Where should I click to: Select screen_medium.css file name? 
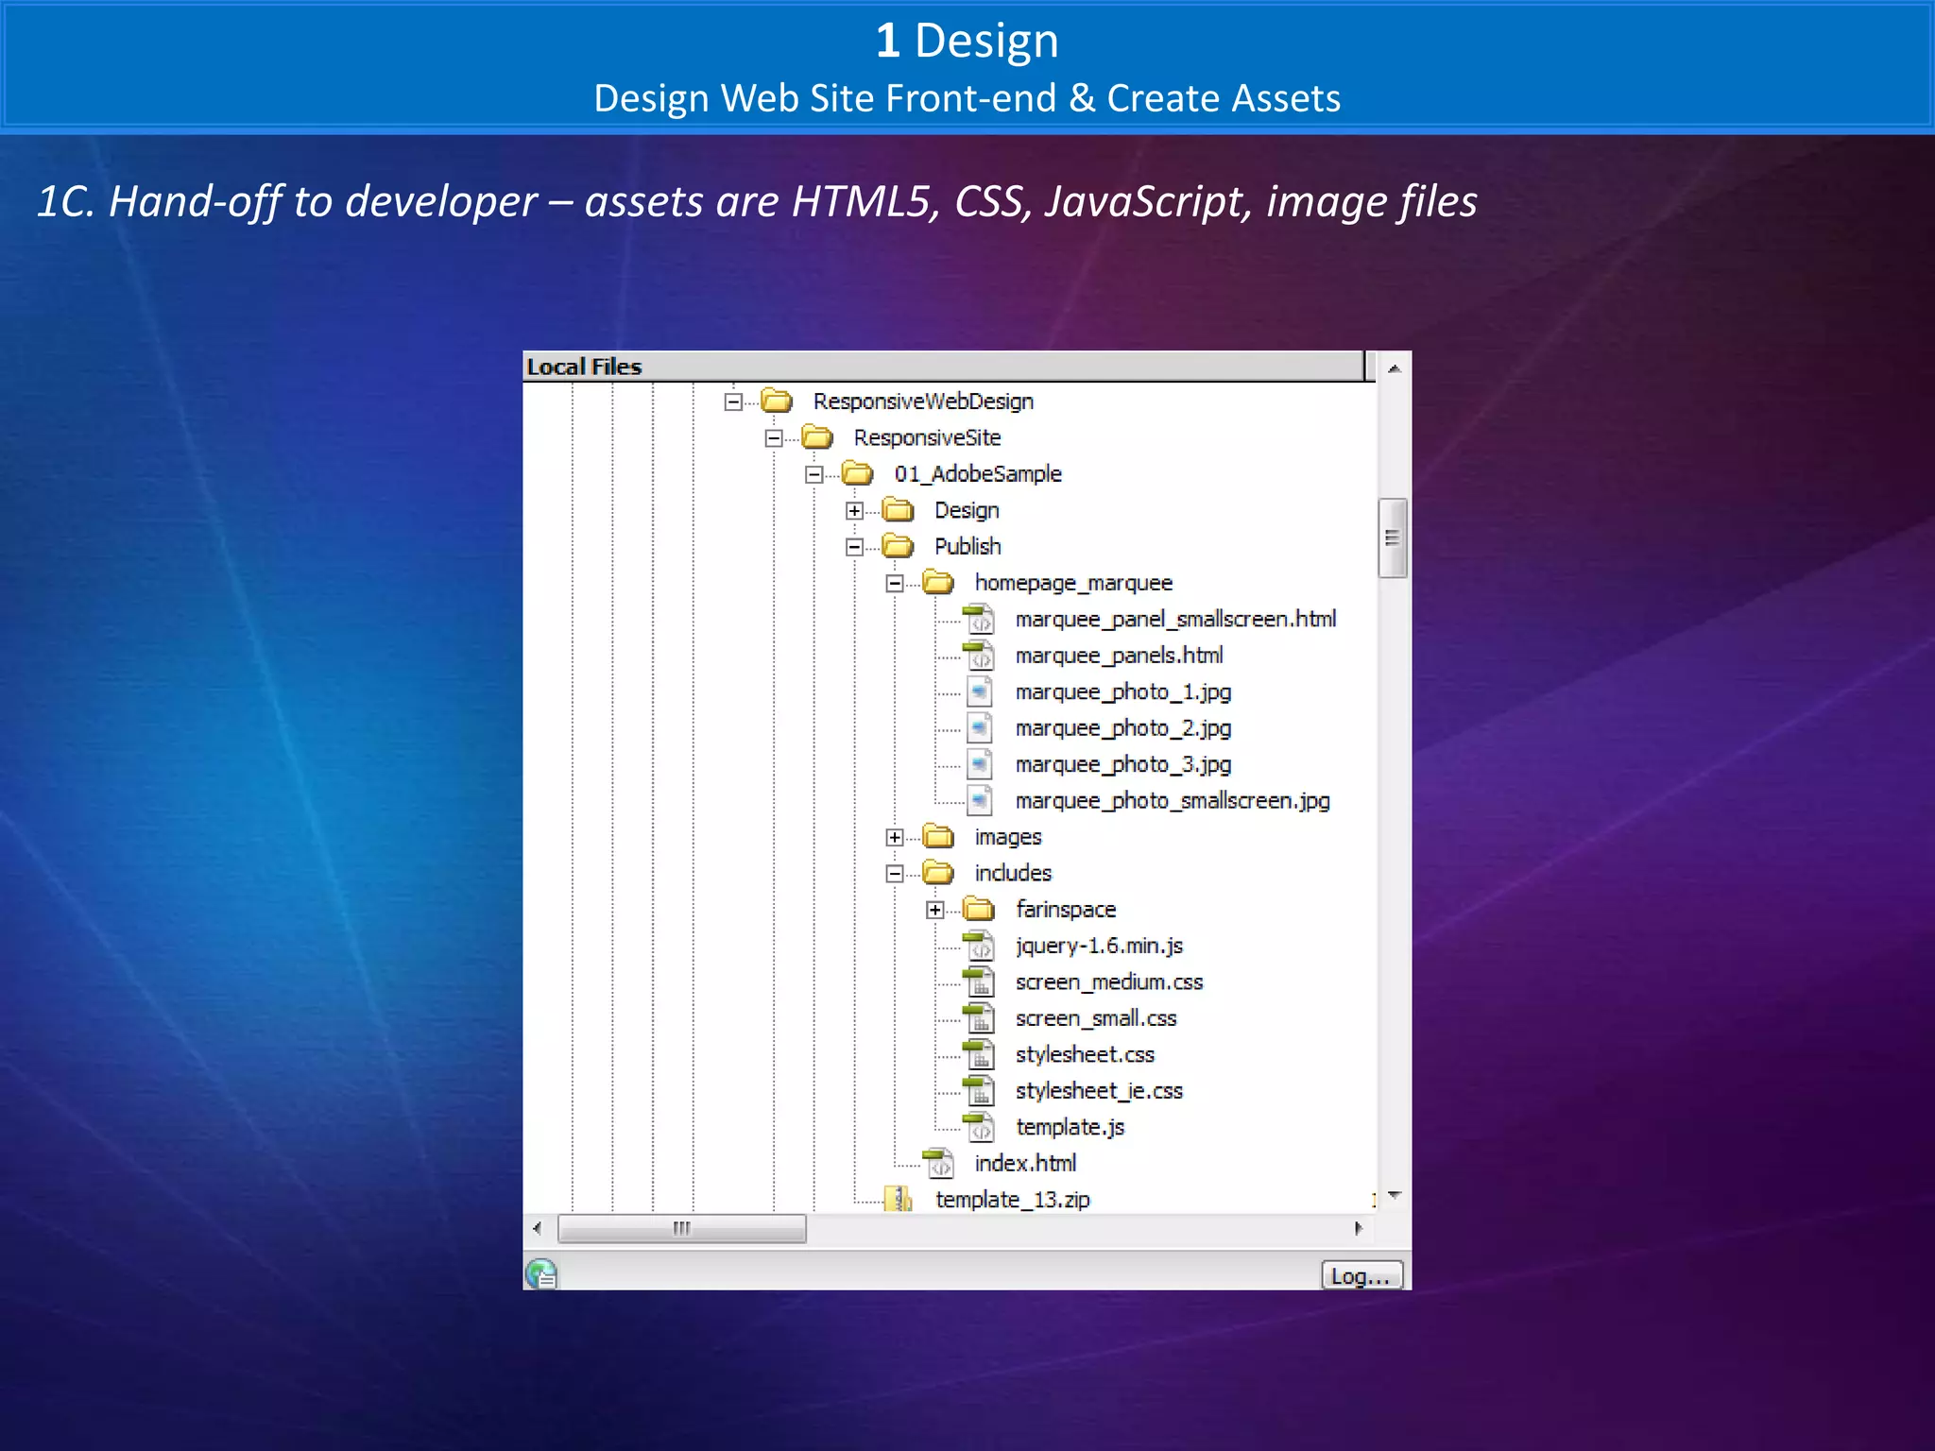[x=1109, y=982]
